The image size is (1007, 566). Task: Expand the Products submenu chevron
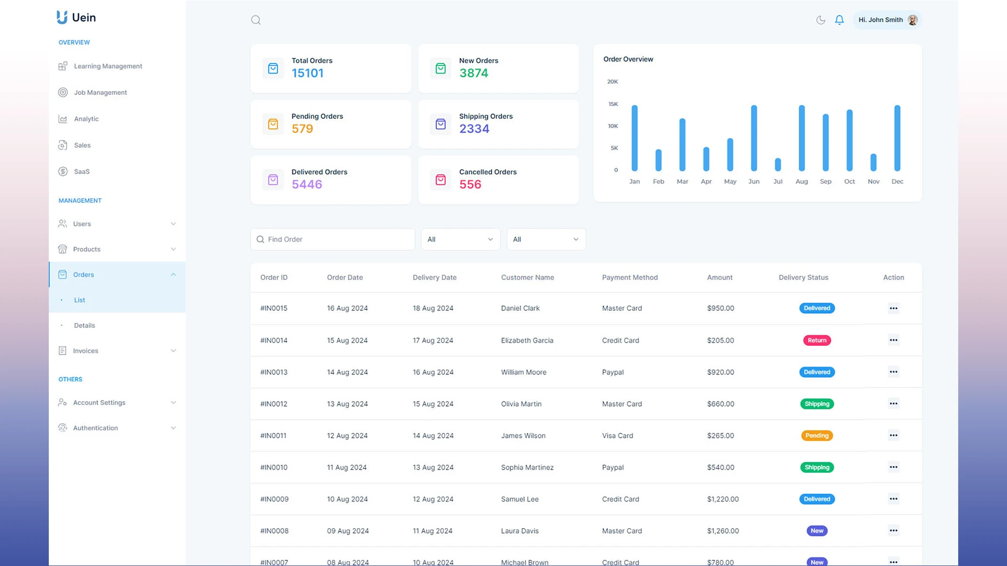(173, 249)
